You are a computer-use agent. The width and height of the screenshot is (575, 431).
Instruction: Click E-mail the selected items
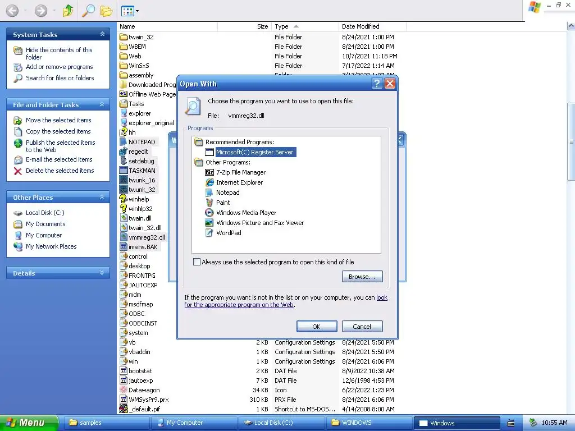59,159
